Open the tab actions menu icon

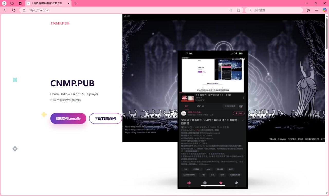(20, 3)
